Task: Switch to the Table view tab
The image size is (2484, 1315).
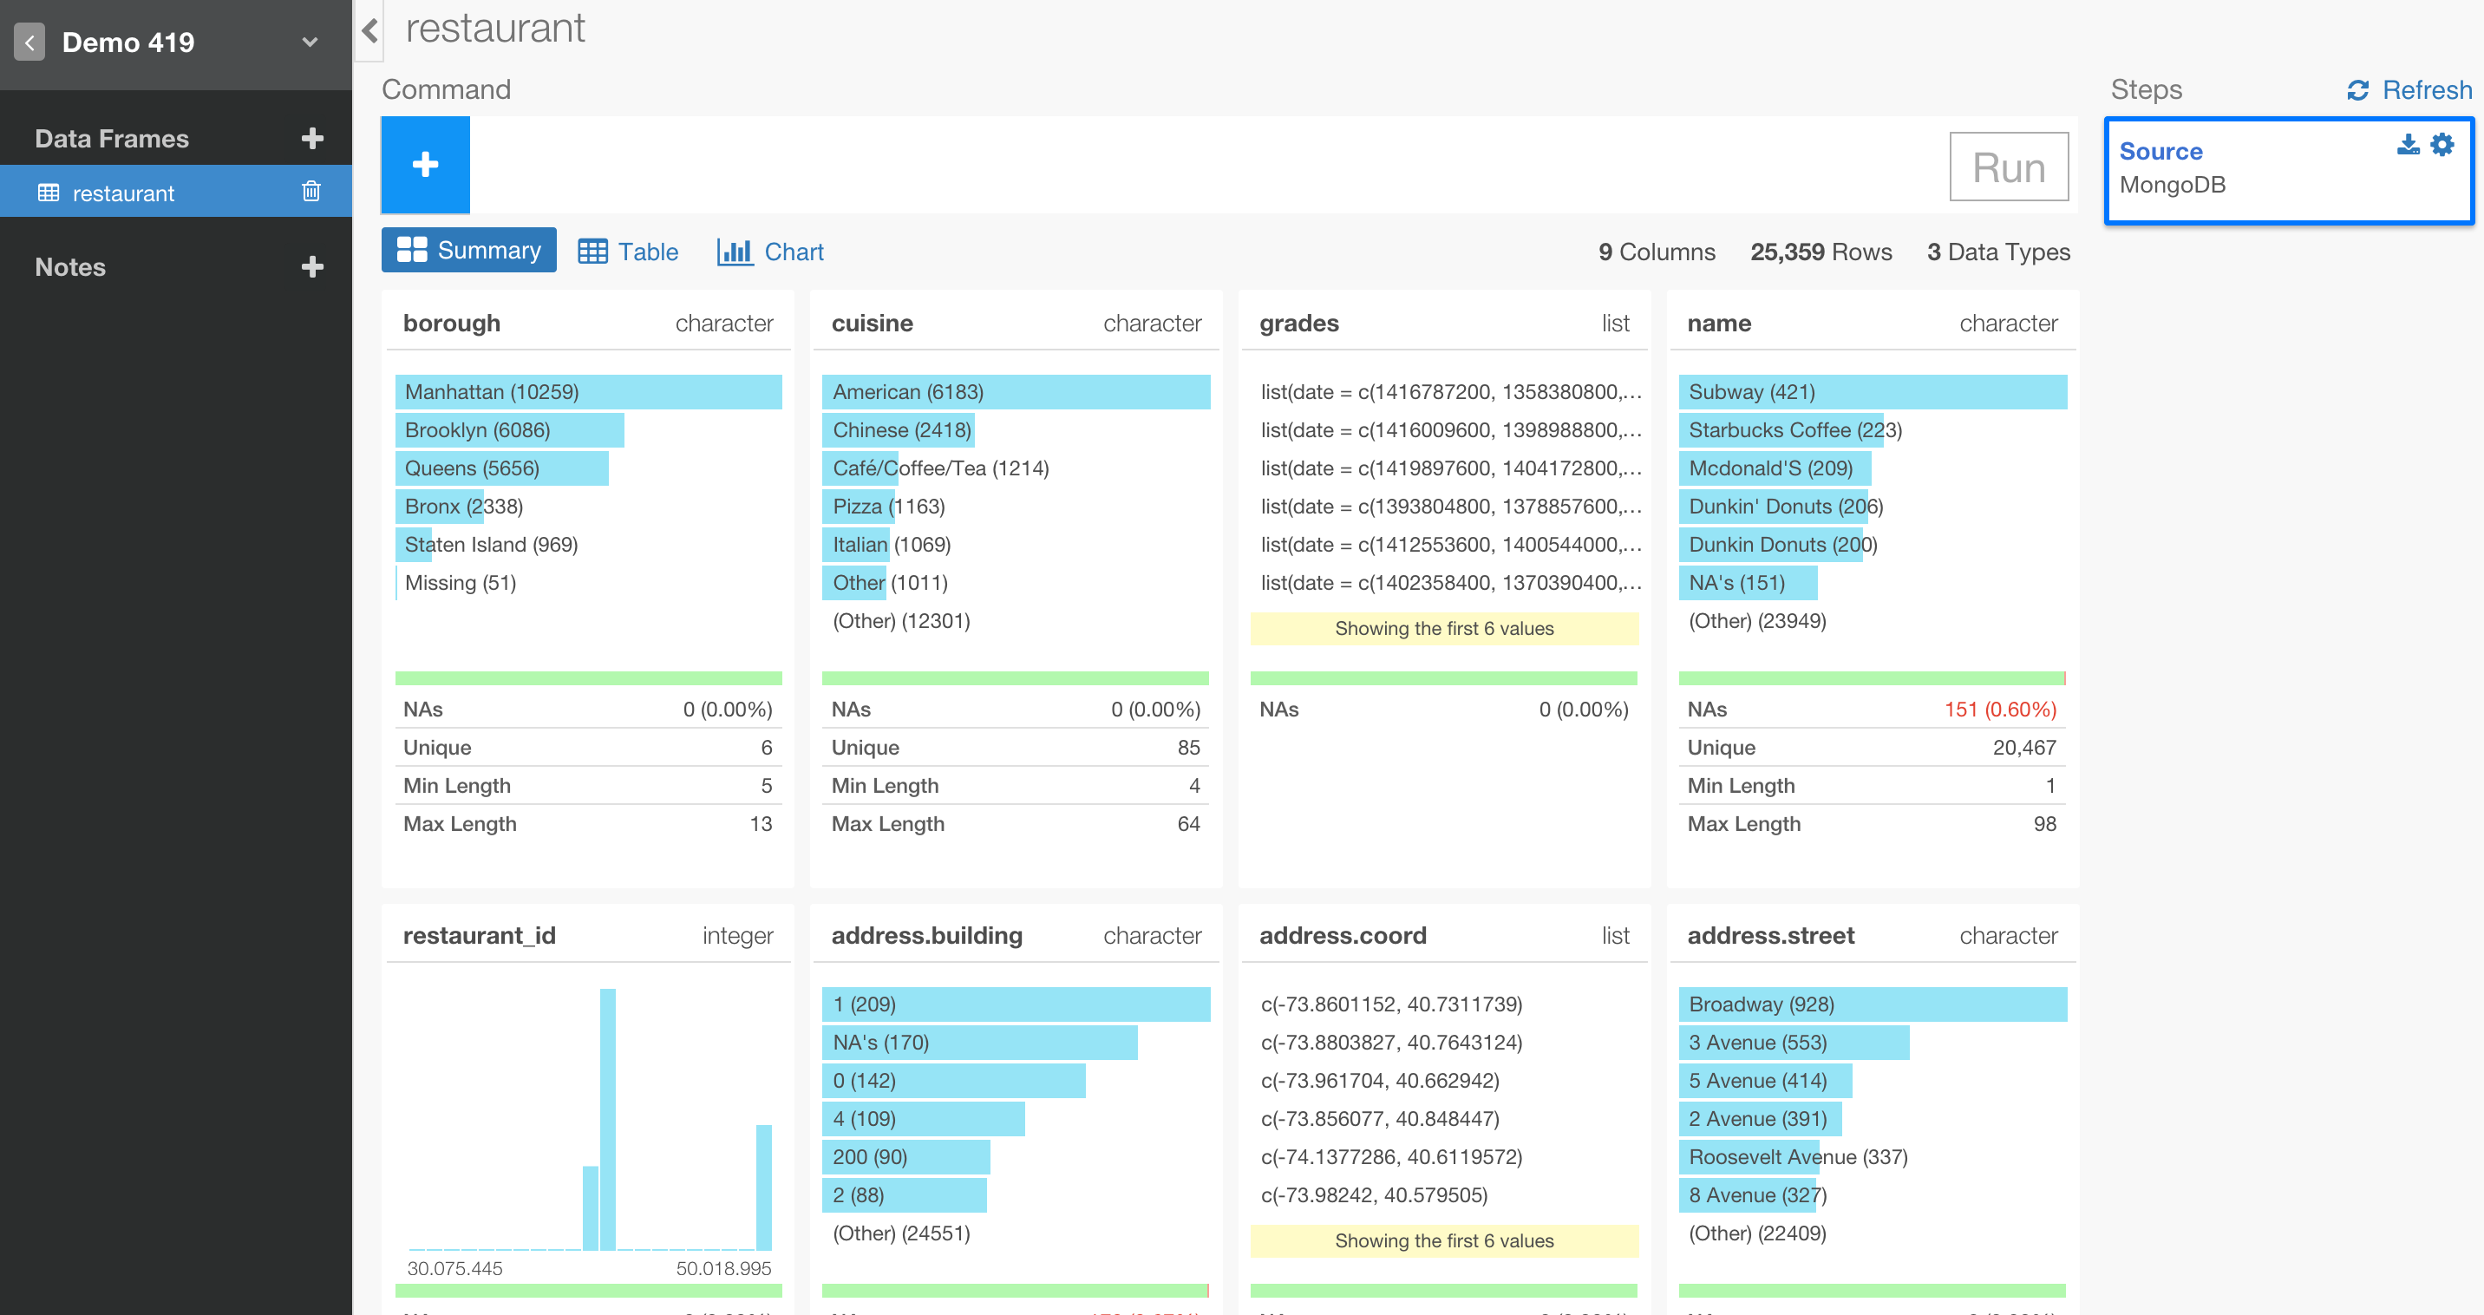Action: click(628, 252)
